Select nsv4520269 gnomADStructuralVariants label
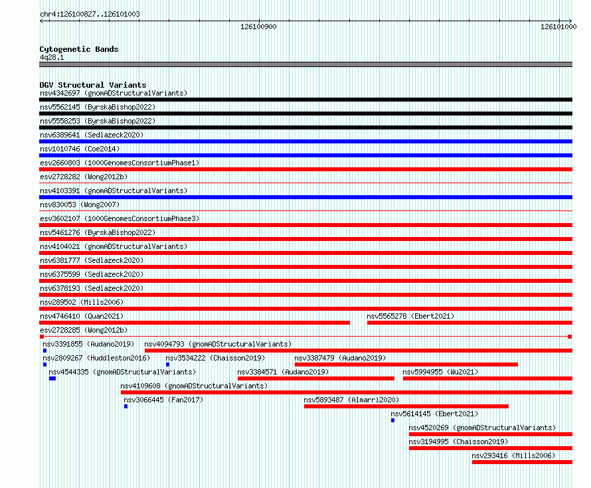Viewport: 591px width, 488px height. [x=482, y=428]
